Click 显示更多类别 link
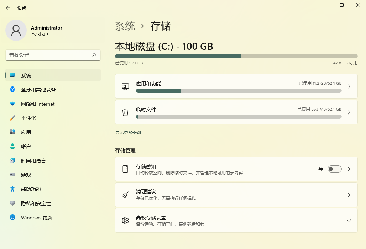Viewport: 366px width, 249px height. 127,132
